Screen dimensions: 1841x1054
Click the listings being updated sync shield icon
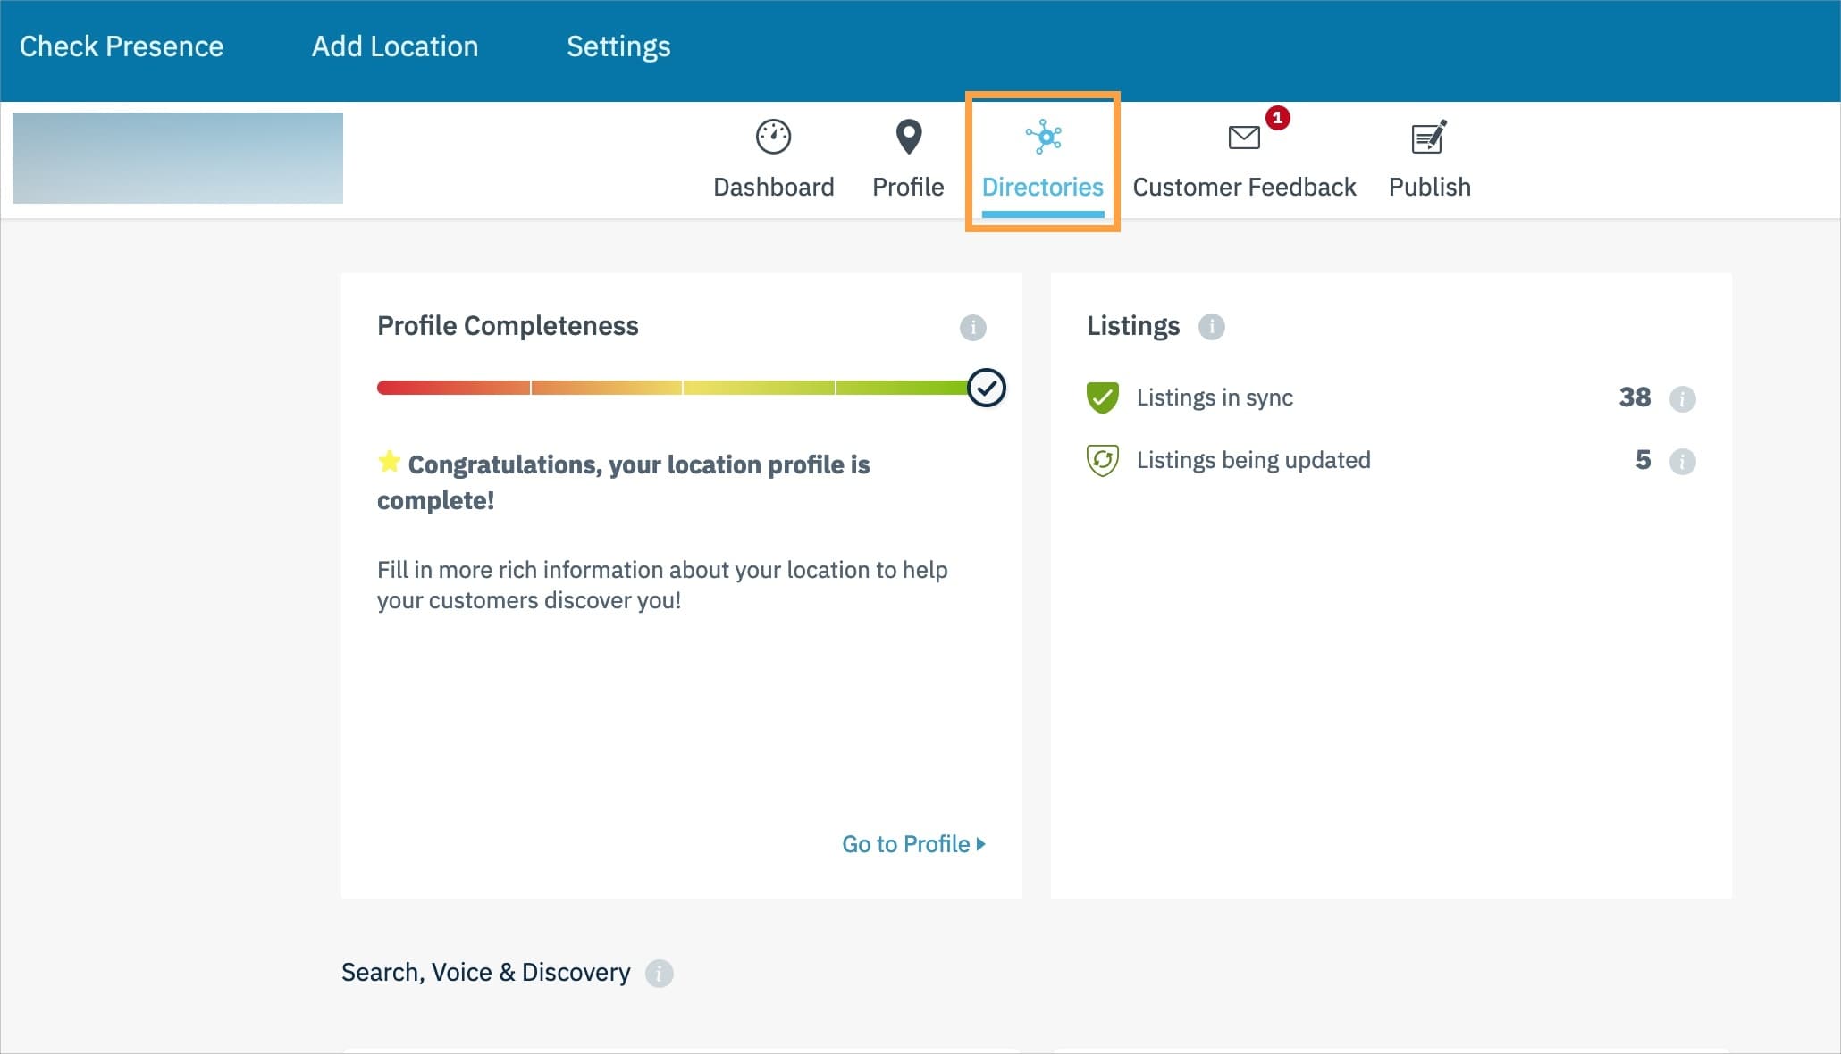(x=1102, y=460)
